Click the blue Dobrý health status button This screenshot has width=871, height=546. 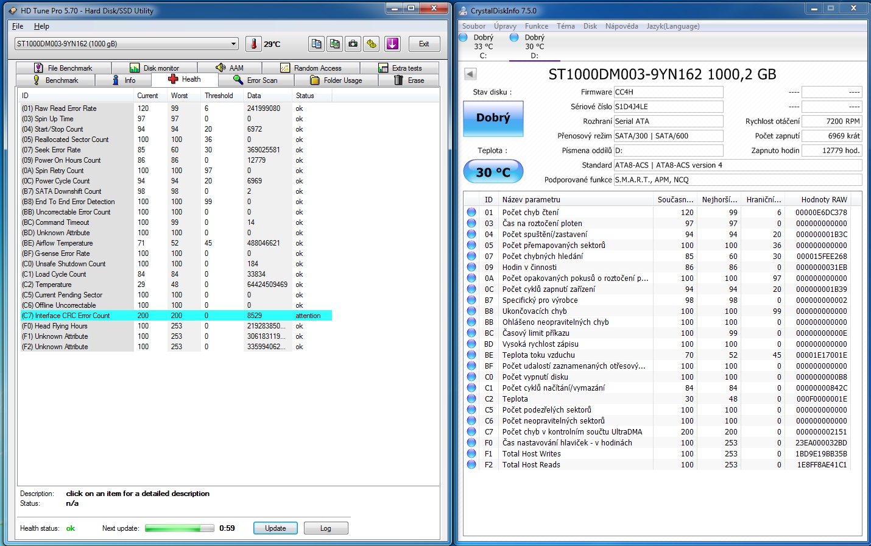[x=493, y=118]
